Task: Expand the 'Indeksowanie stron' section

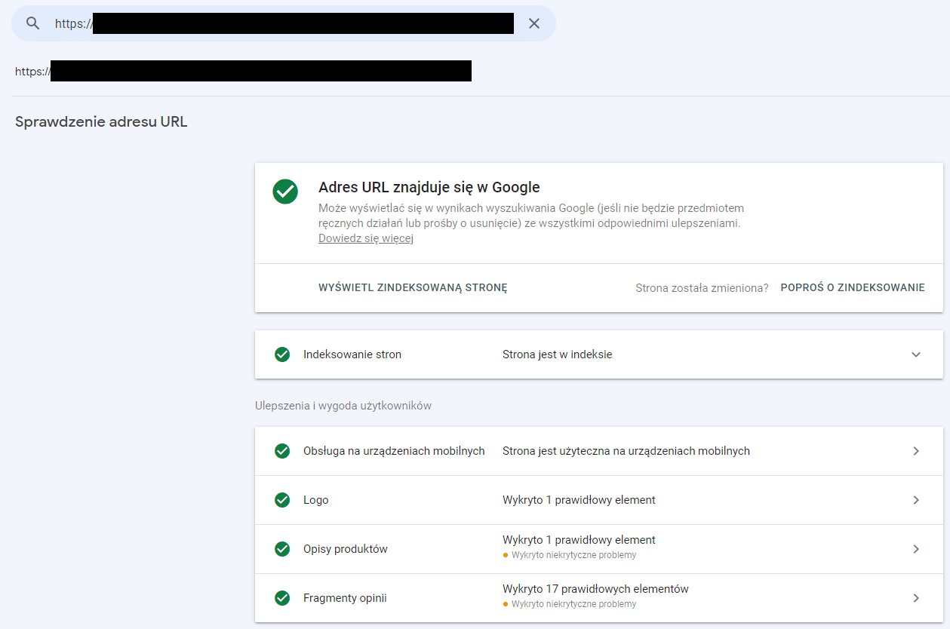Action: 916,354
